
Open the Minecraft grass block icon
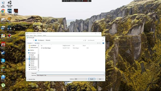[x=3, y=69]
